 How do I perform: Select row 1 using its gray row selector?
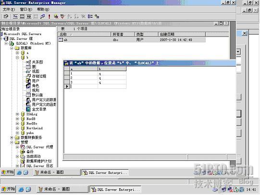click(67, 73)
